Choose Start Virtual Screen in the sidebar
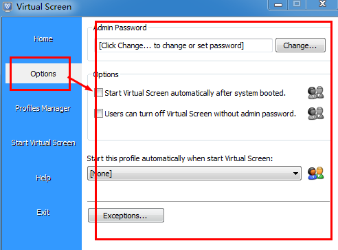Screen dimensions: 338x250 (43, 143)
